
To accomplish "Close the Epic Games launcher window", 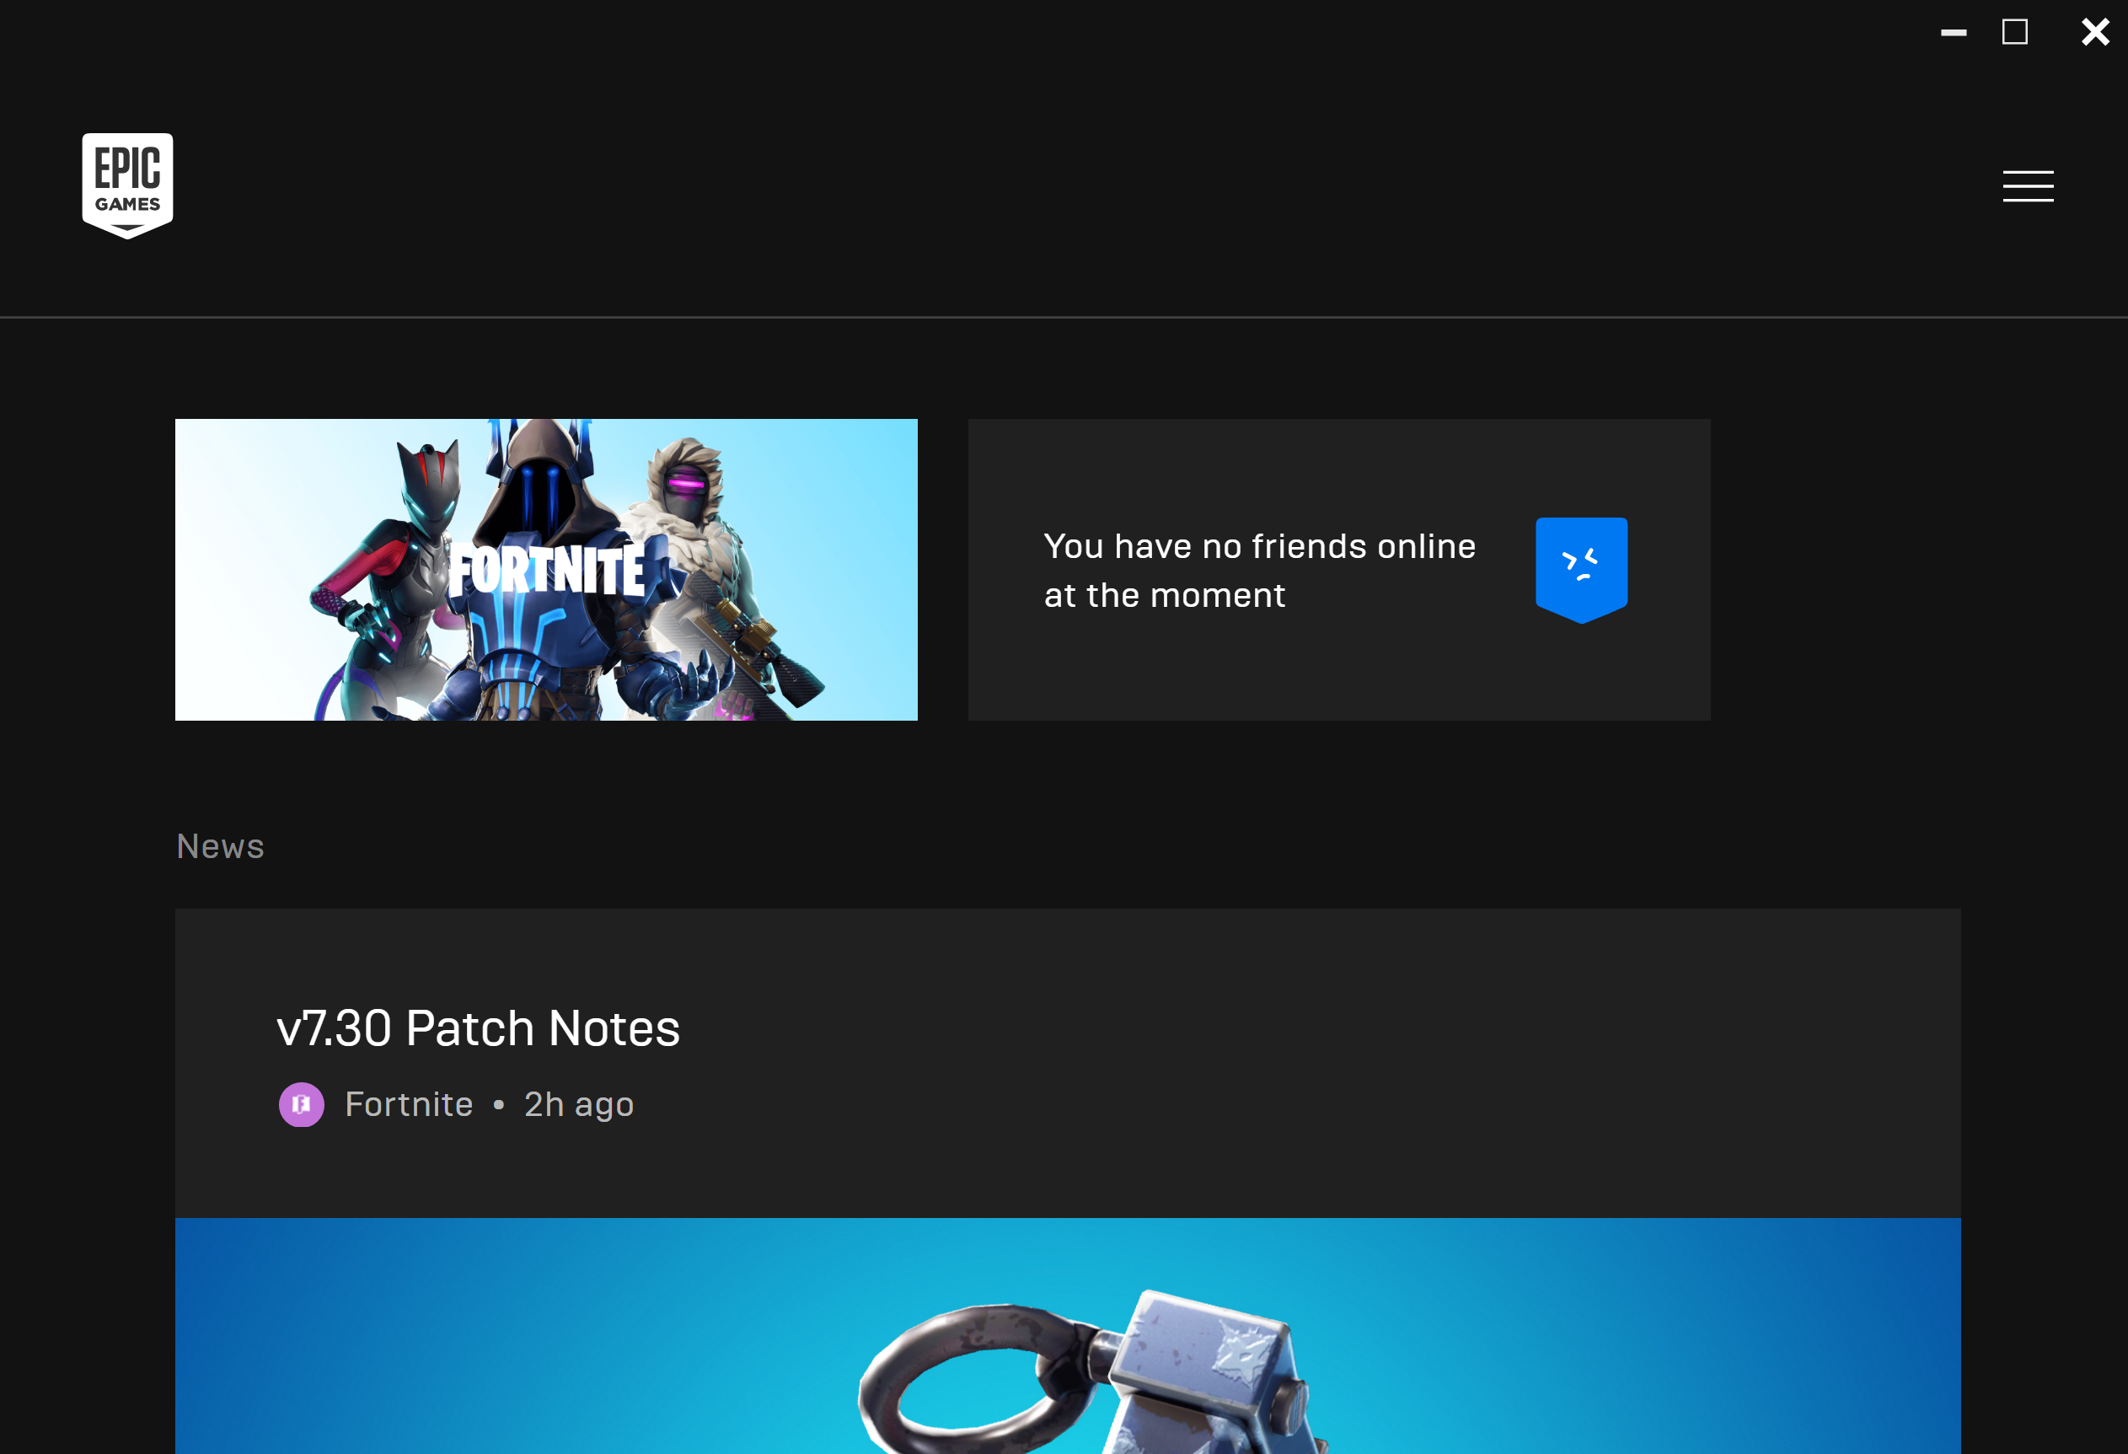I will click(2095, 32).
